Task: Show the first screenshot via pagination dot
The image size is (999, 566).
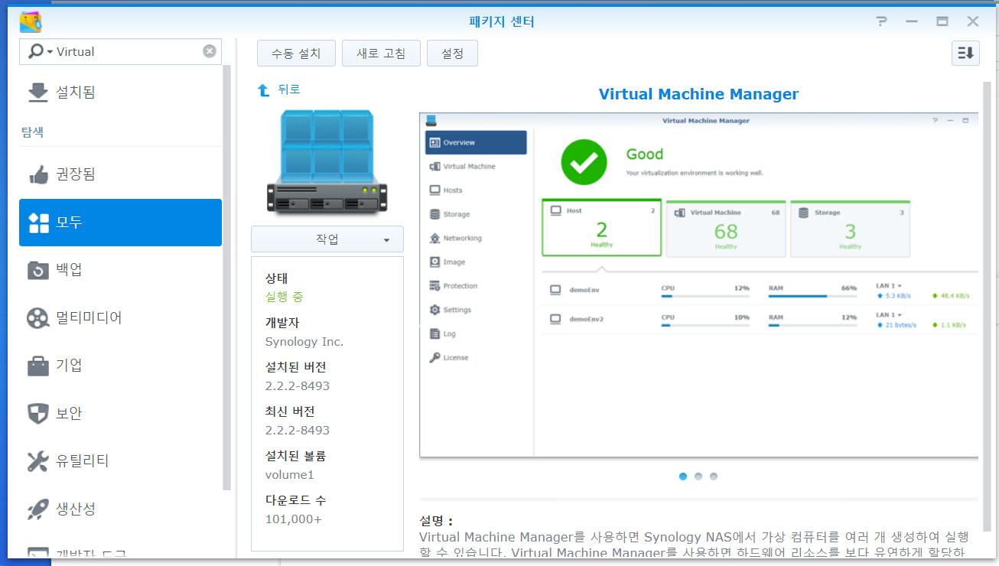Action: (683, 477)
